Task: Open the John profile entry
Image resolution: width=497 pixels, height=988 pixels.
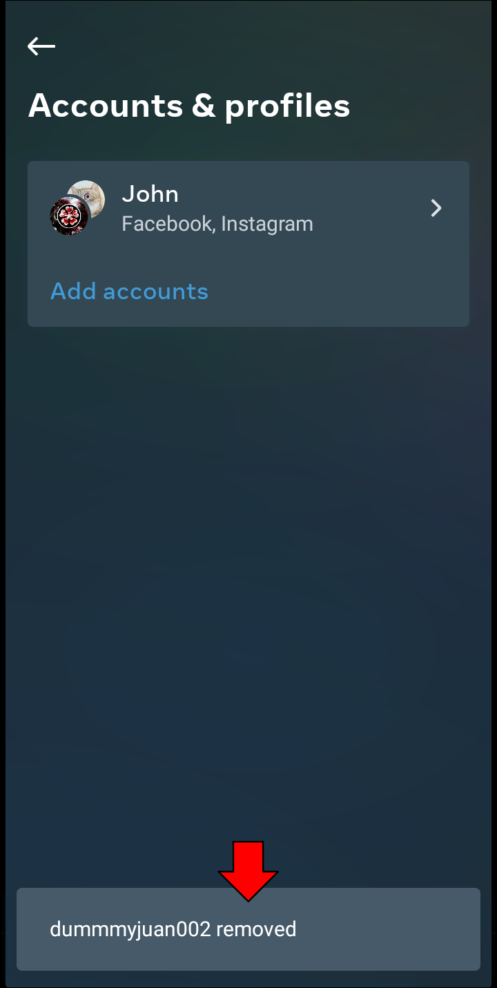Action: pos(248,208)
